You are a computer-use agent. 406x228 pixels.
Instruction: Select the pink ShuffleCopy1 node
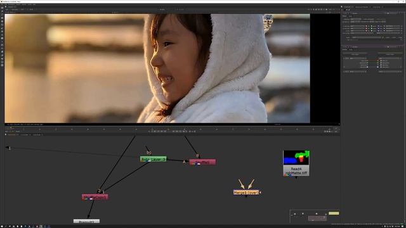[x=95, y=197]
